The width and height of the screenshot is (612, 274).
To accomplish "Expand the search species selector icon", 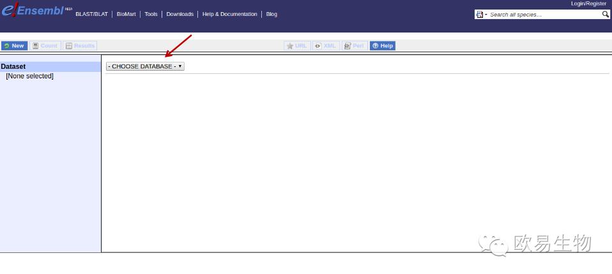I will 481,14.
